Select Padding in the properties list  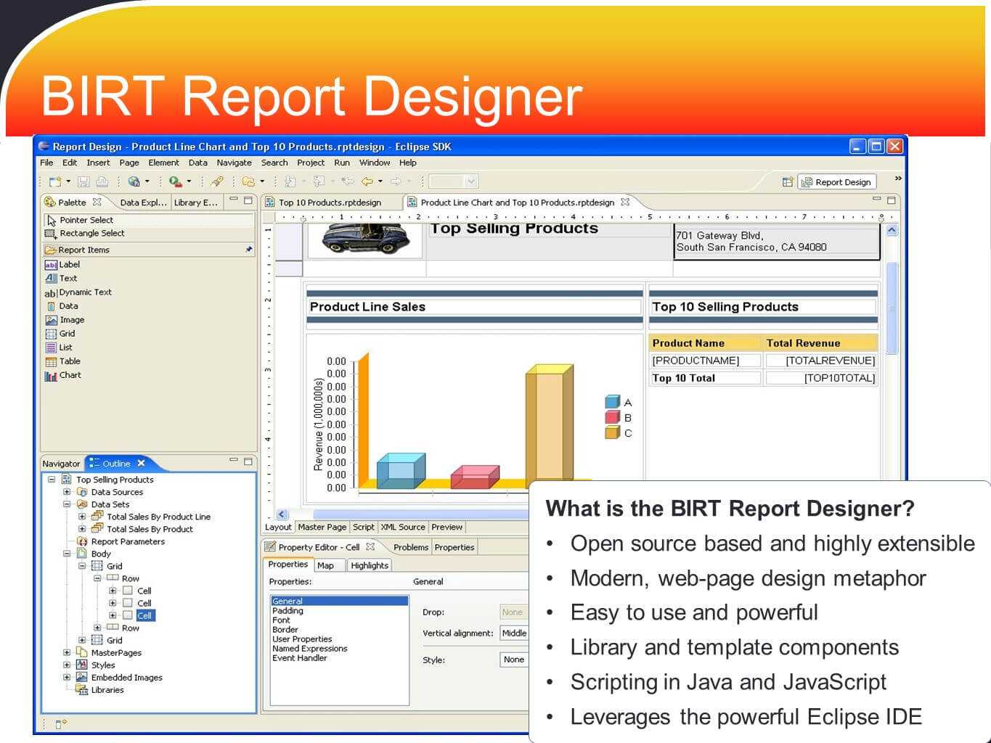click(x=288, y=611)
